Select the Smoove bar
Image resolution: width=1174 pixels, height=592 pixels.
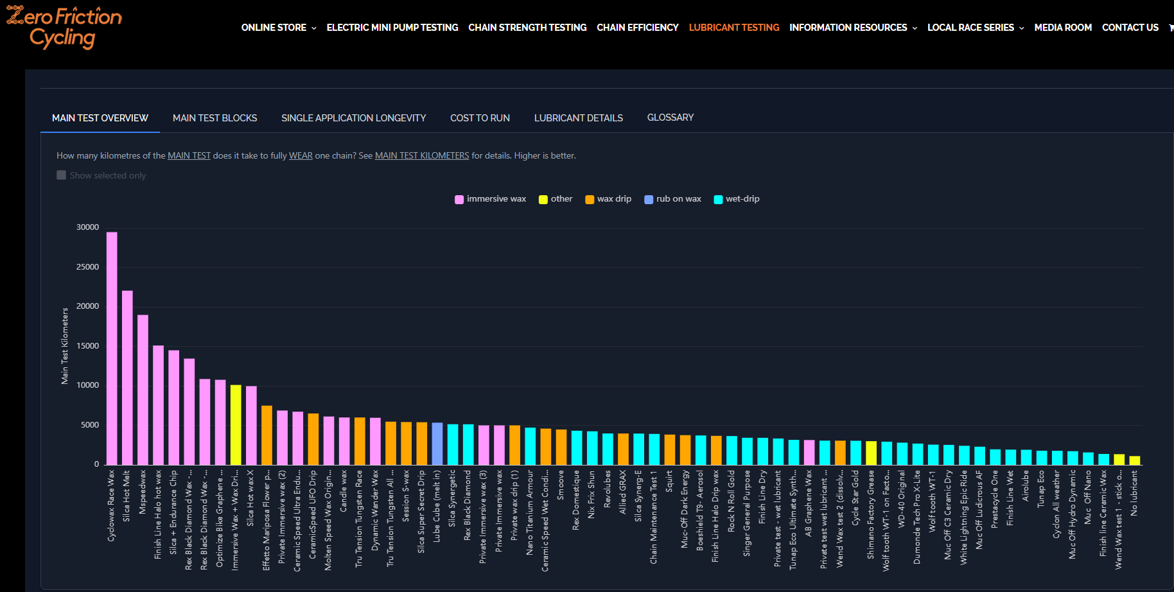tap(561, 448)
